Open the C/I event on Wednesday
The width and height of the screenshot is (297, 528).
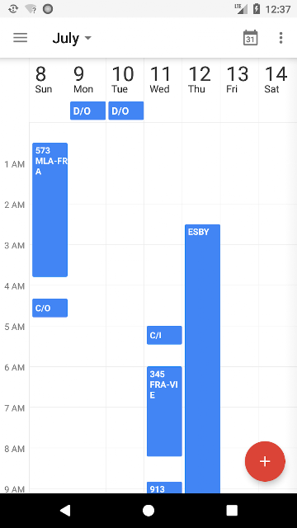[164, 335]
